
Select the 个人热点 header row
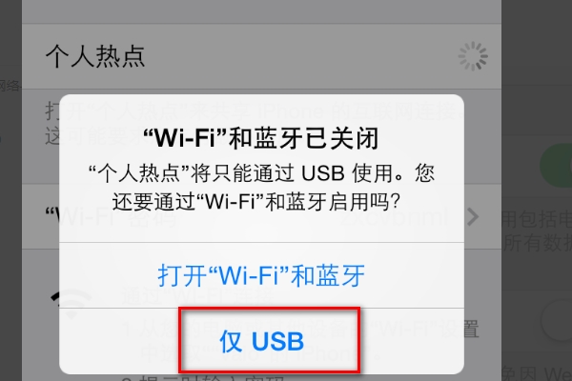pyautogui.click(x=261, y=56)
